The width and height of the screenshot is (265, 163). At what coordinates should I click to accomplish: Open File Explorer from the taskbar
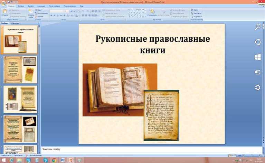point(20,160)
